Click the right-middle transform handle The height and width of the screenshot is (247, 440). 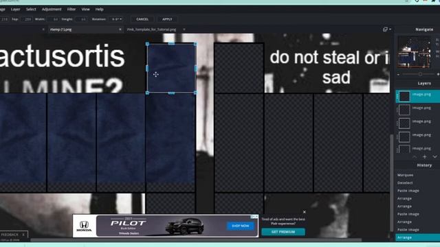(196, 69)
